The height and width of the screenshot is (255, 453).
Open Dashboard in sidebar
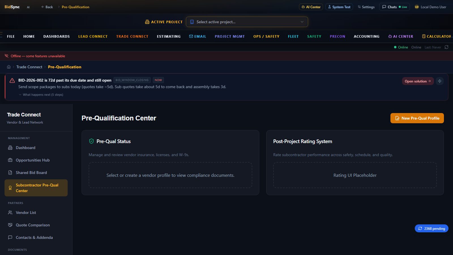click(x=36, y=148)
